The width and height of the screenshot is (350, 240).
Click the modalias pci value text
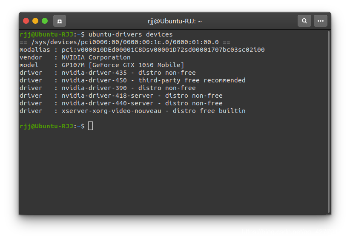[163, 50]
